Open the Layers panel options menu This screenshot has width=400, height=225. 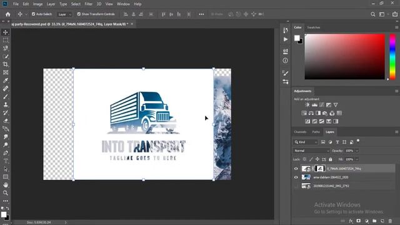click(x=396, y=132)
